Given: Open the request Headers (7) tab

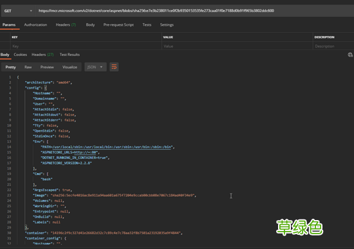Looking at the screenshot, I should [66, 25].
